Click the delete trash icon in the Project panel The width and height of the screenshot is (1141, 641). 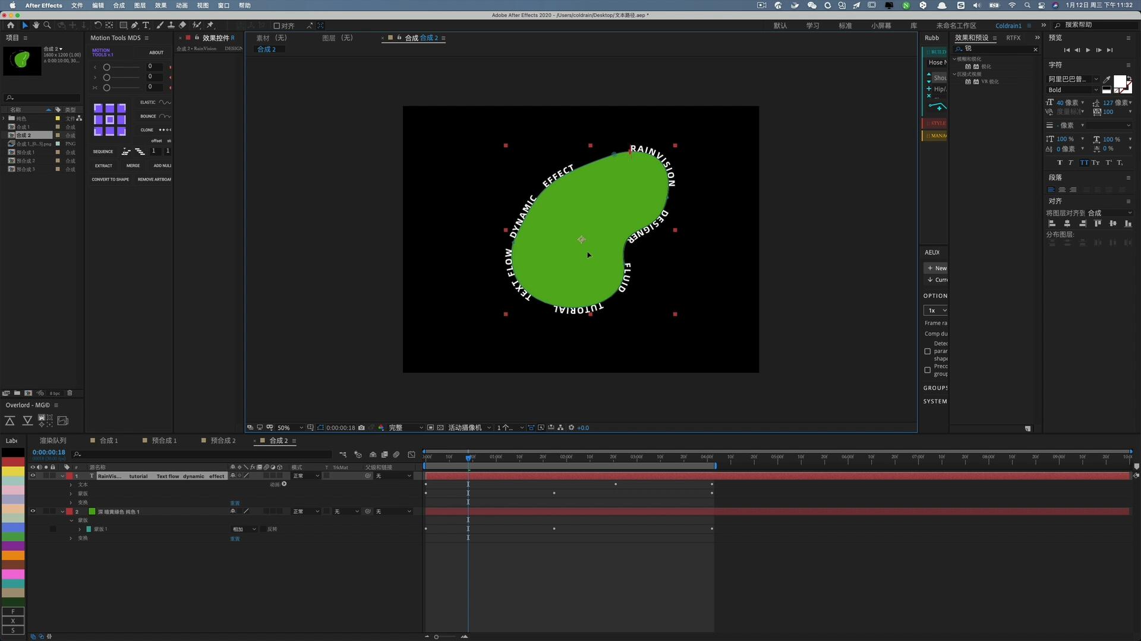click(x=70, y=393)
